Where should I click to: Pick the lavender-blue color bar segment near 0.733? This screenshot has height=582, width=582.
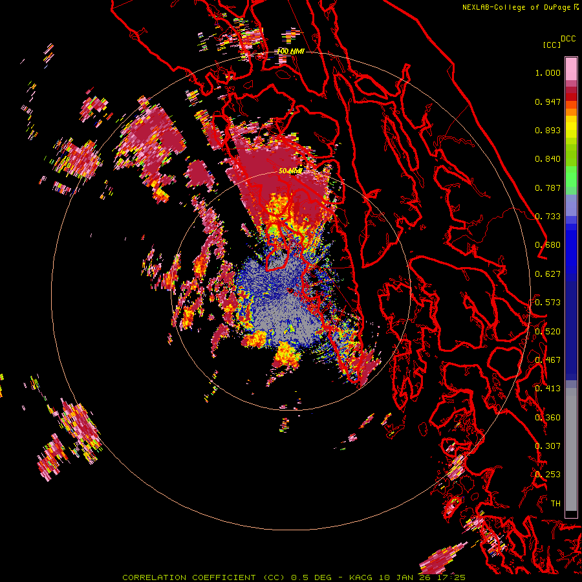[571, 205]
